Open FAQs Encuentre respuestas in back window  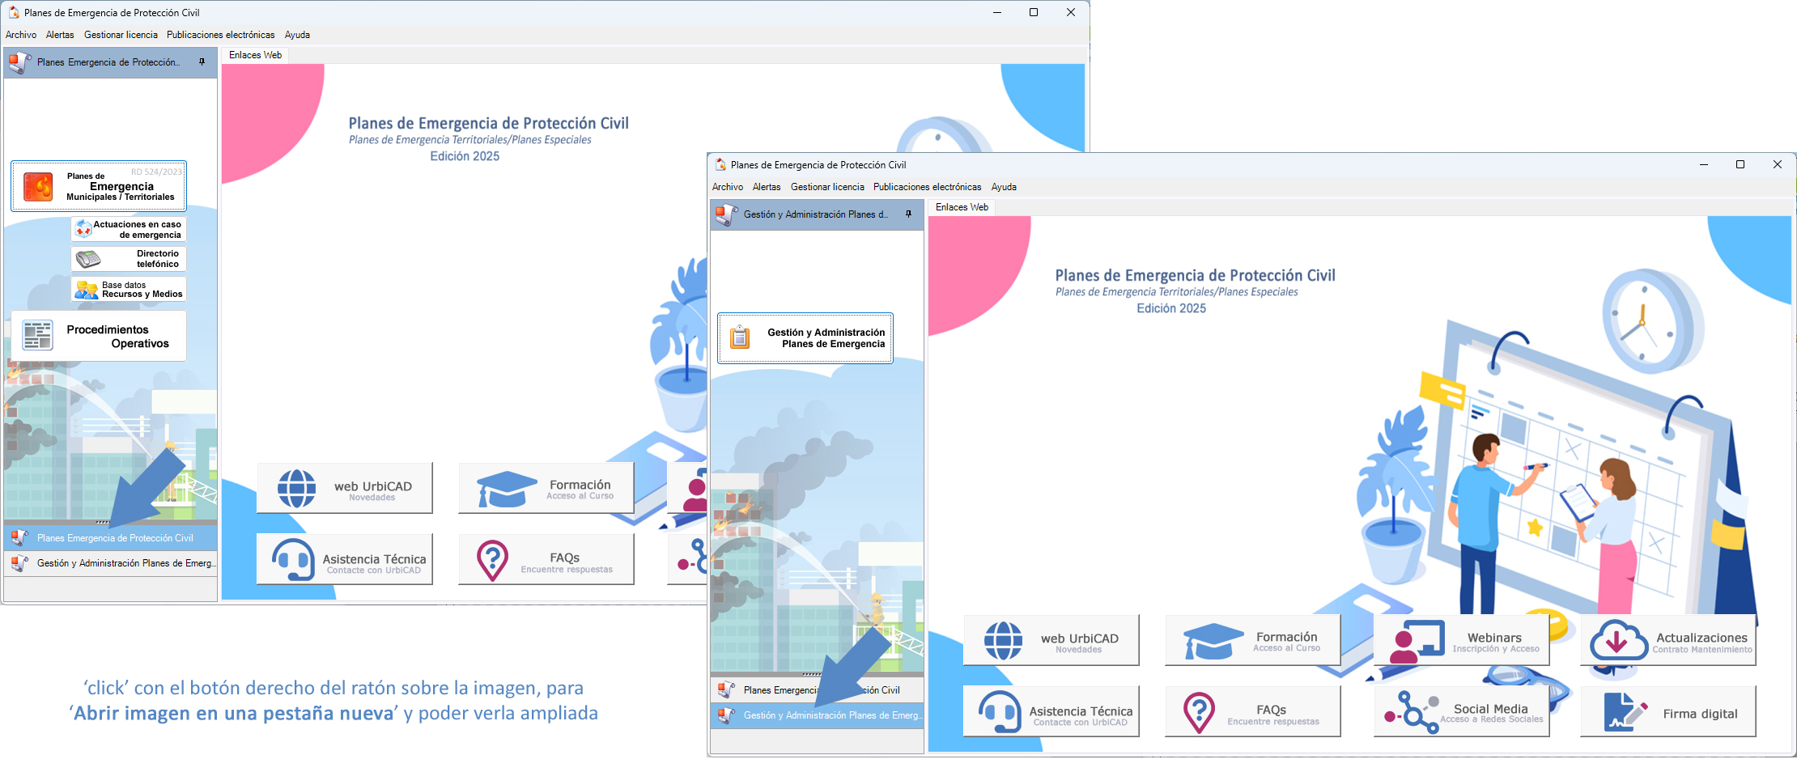546,559
